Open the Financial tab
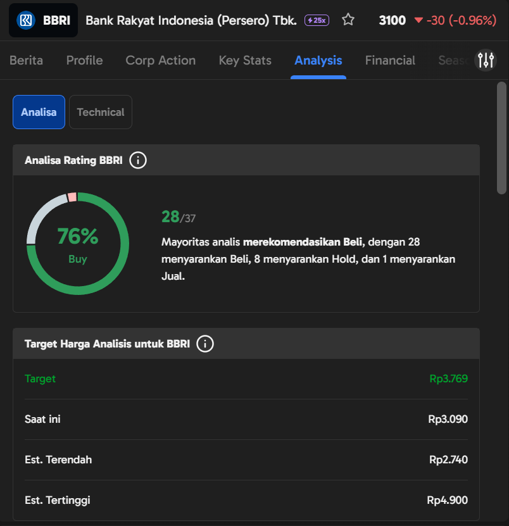509x526 pixels. [x=390, y=60]
